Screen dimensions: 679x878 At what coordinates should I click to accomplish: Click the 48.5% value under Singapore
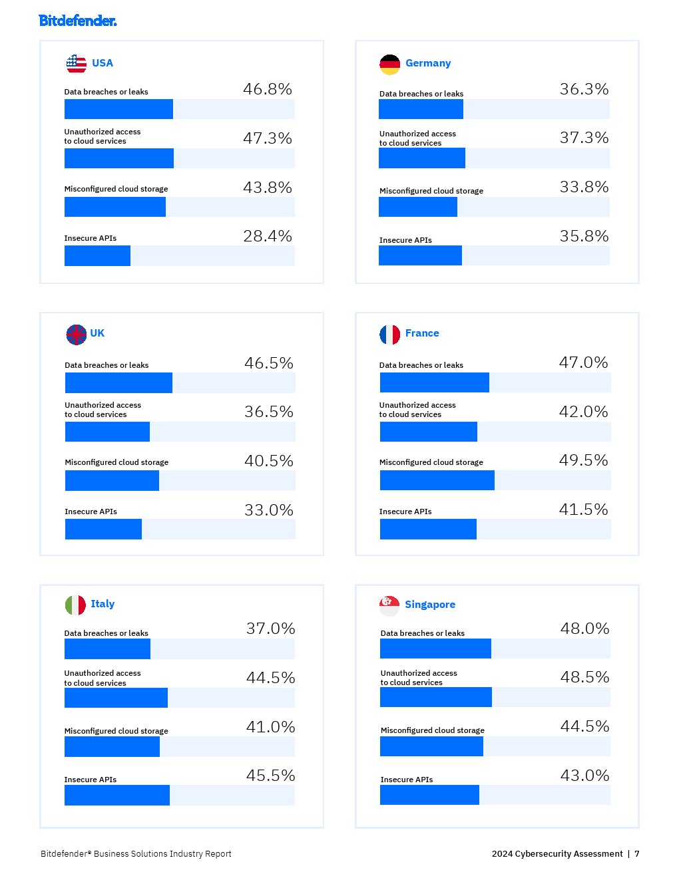pyautogui.click(x=584, y=677)
